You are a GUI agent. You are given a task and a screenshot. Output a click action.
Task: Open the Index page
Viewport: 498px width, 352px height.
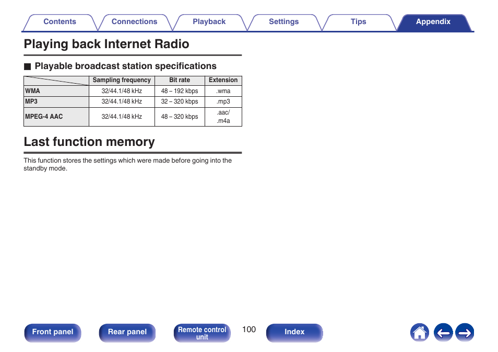click(x=294, y=333)
